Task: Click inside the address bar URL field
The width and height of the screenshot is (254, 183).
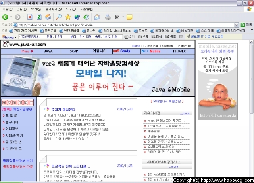Action: click(124, 25)
